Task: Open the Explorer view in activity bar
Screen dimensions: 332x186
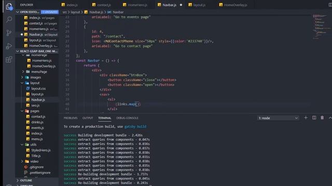Action: (9, 7)
